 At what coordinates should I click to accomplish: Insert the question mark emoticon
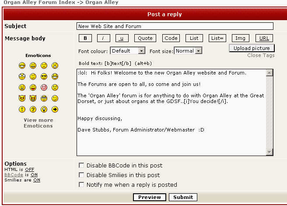coord(33,109)
